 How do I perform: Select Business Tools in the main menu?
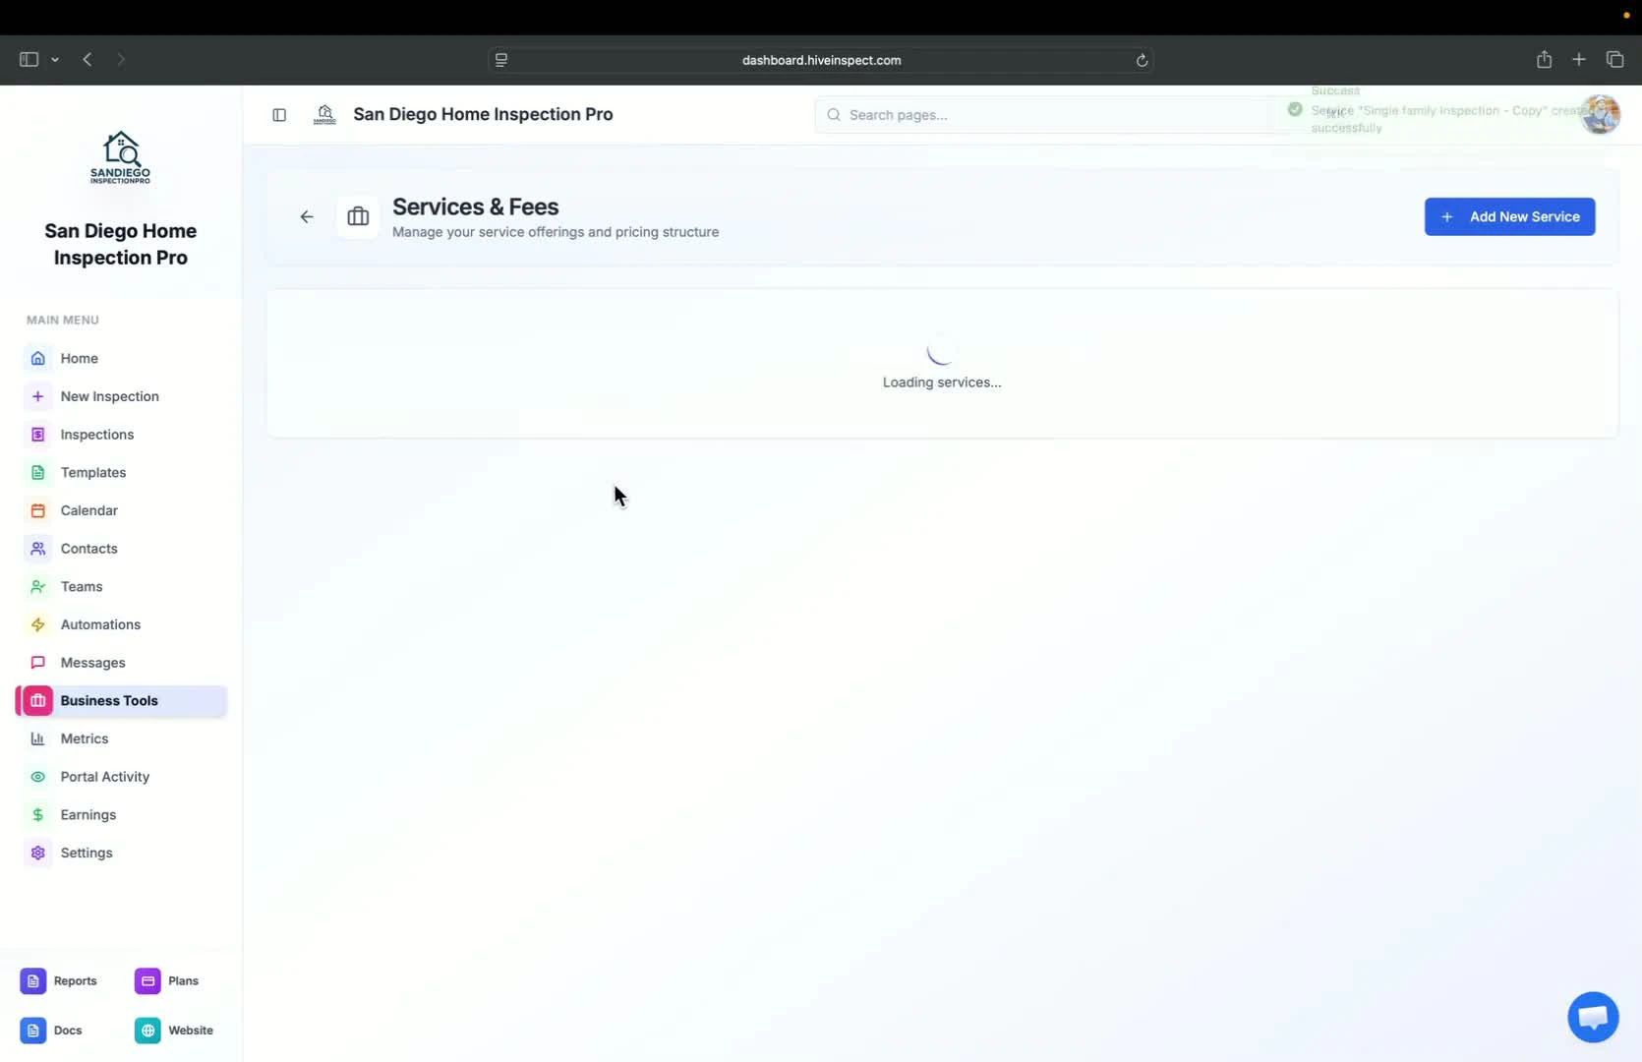click(x=109, y=700)
